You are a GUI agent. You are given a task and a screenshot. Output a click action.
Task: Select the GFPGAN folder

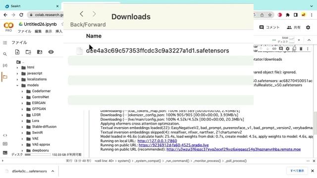tap(39, 109)
